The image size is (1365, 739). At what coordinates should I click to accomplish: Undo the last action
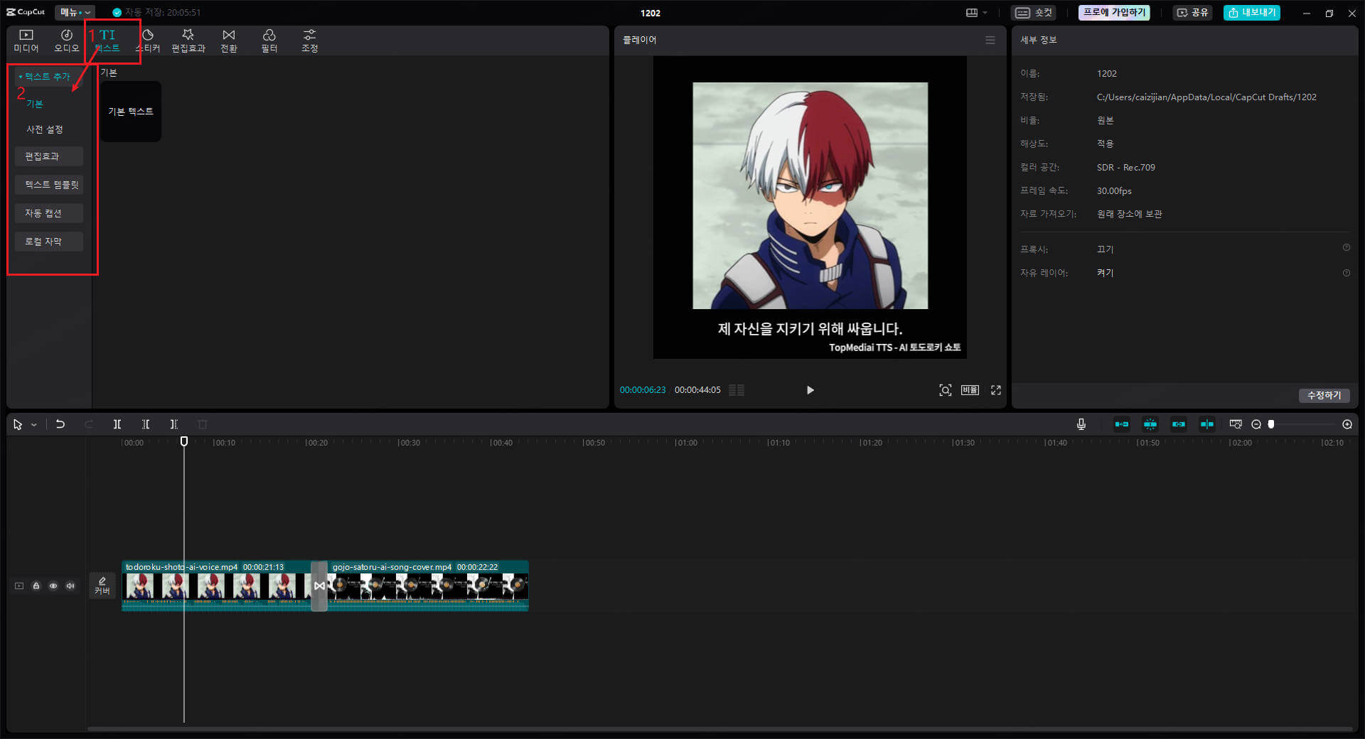[60, 424]
